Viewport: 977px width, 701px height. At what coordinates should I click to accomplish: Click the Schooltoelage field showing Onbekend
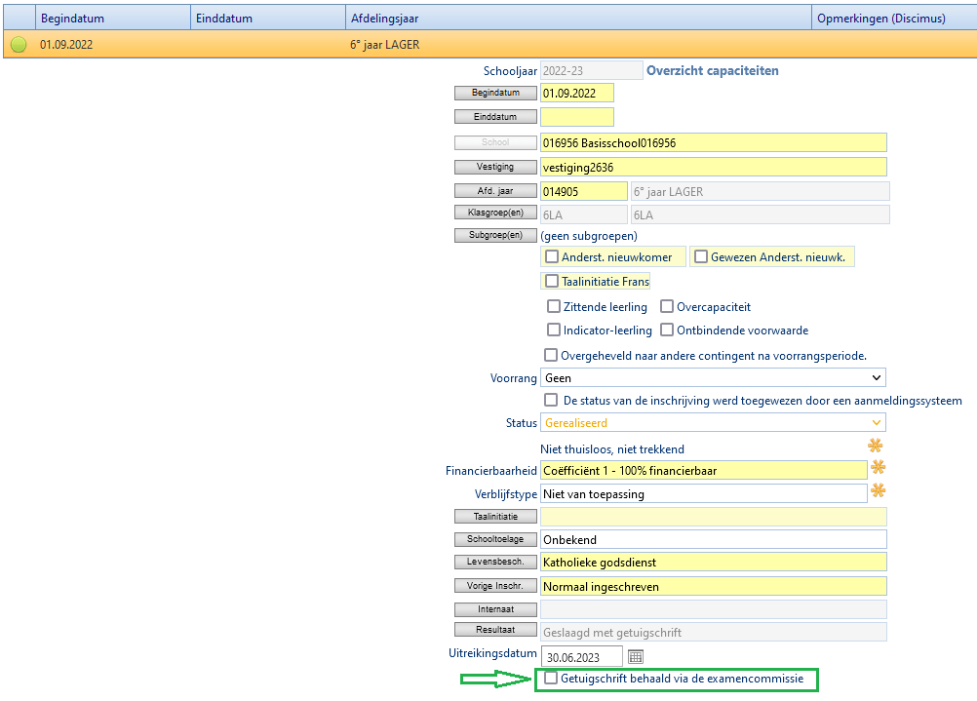coord(714,539)
